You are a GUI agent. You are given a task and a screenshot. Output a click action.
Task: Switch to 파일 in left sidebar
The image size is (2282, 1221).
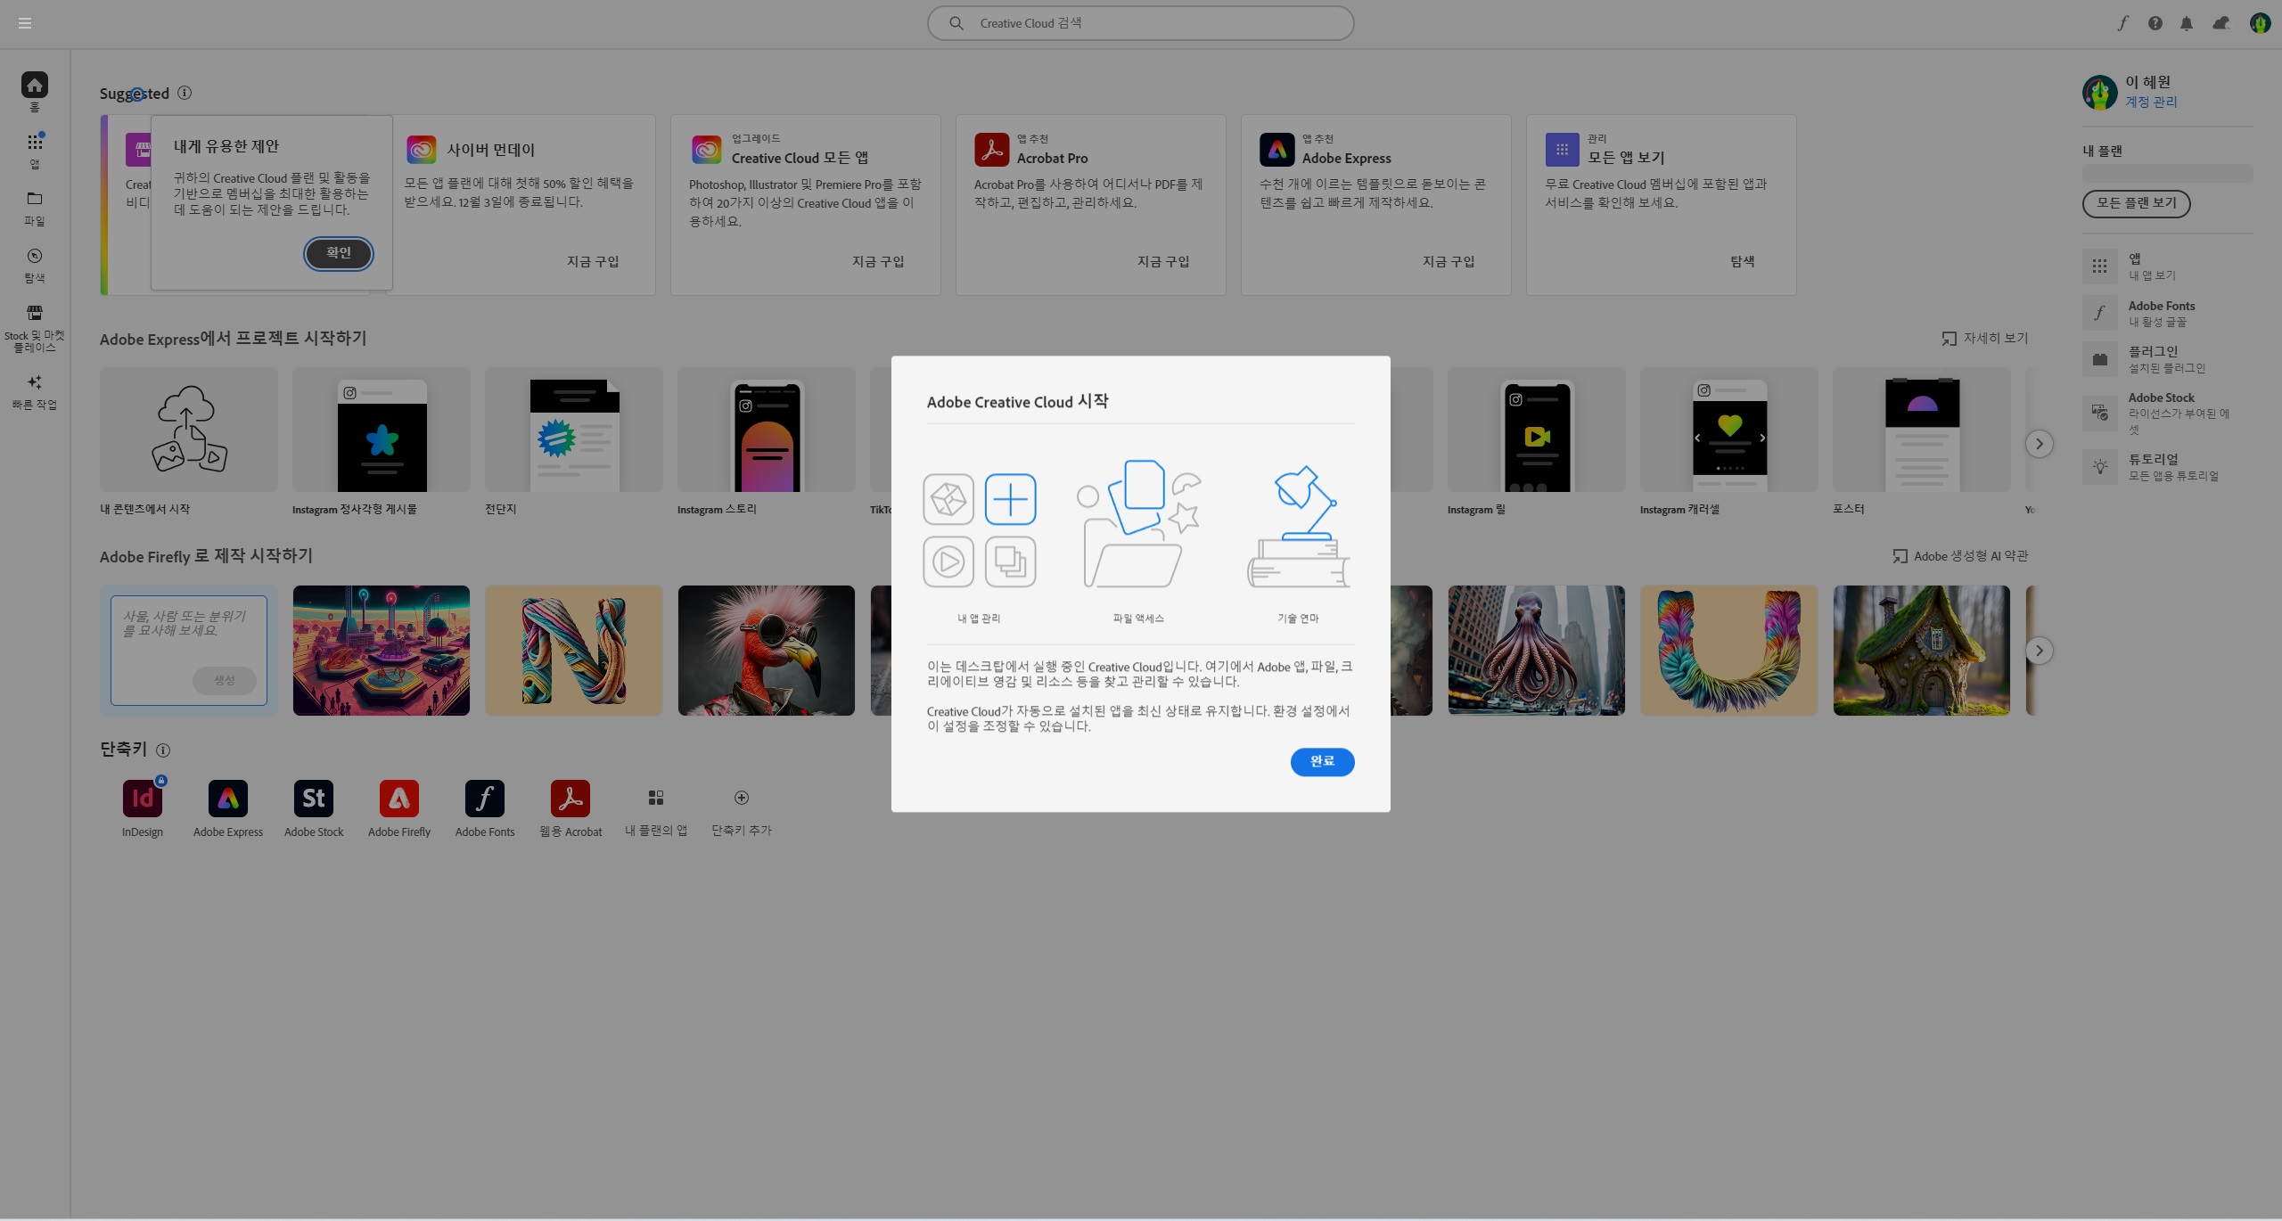35,207
